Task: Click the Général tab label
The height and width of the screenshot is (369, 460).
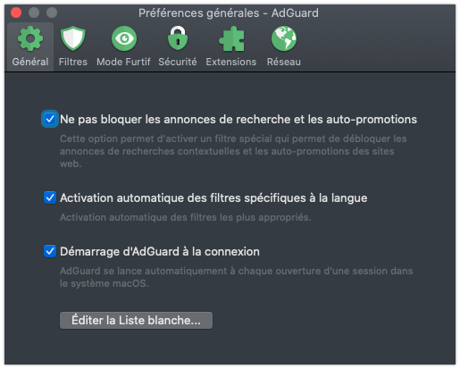Action: pyautogui.click(x=30, y=62)
